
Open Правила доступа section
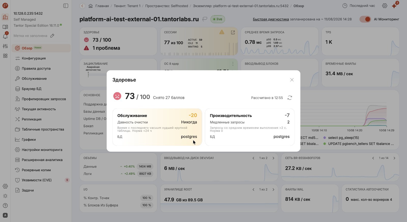pos(41,68)
